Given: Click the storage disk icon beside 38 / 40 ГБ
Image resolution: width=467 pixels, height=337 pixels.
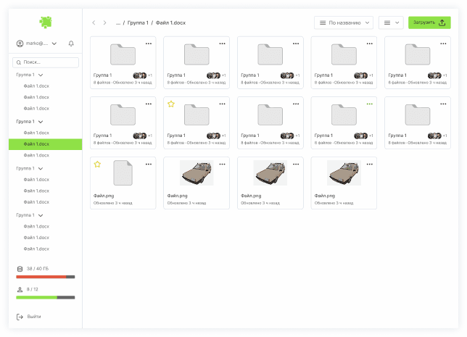Looking at the screenshot, I should click(x=20, y=268).
